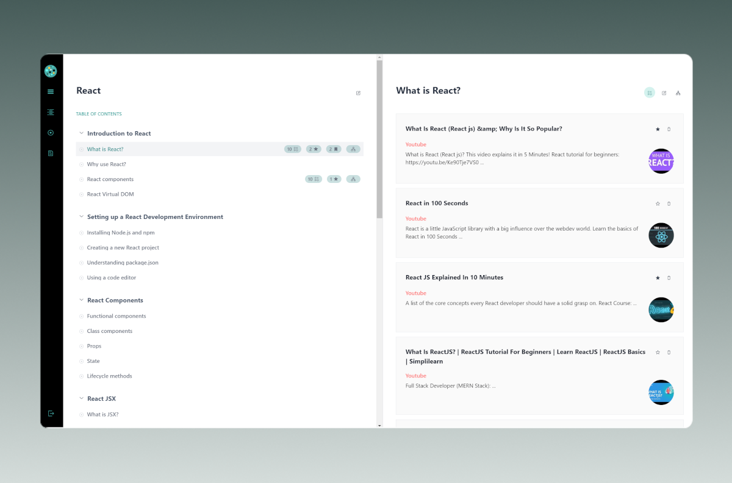Collapse the React JSX section
Screen dimensions: 732x483
click(x=81, y=398)
